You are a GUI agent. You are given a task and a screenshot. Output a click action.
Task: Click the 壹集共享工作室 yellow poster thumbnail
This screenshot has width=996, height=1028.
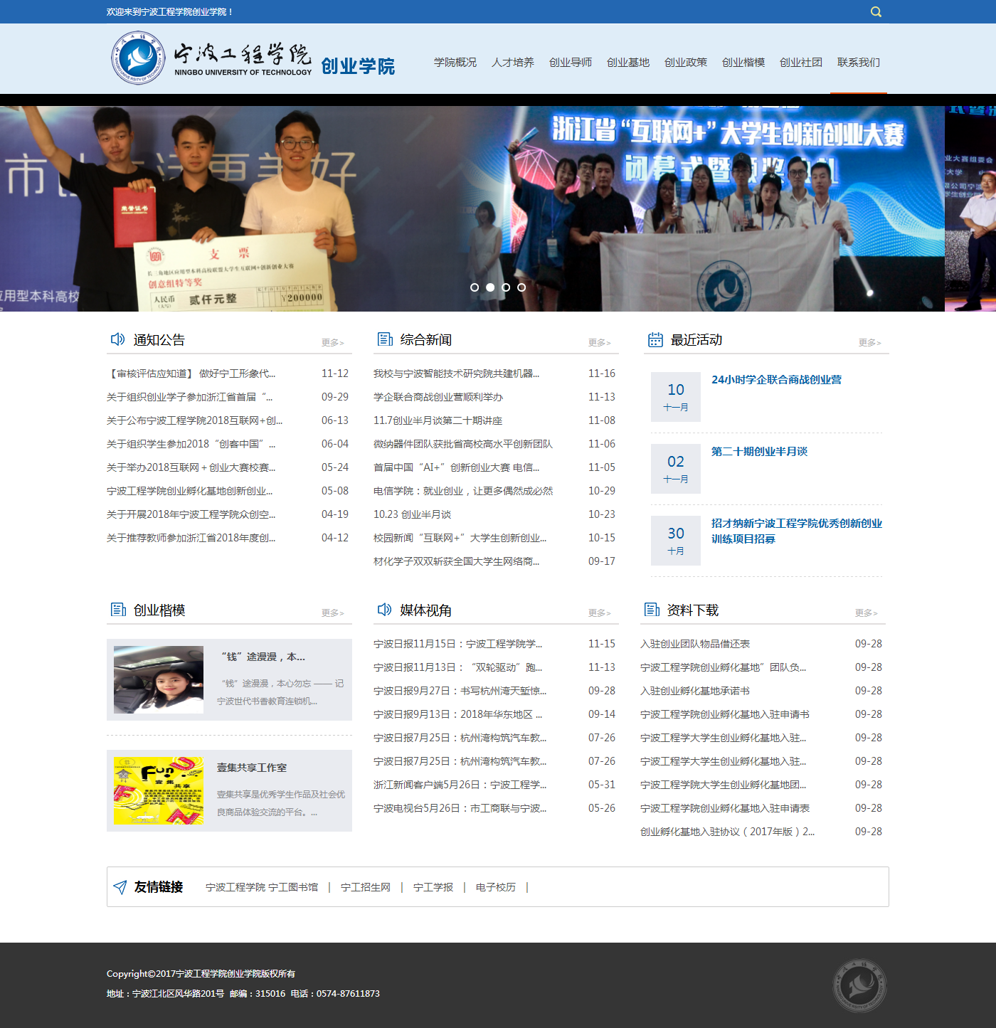pos(159,790)
